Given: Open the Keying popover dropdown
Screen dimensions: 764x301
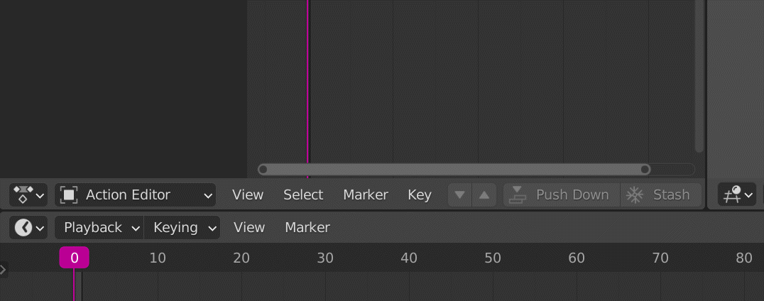Looking at the screenshot, I should point(182,228).
